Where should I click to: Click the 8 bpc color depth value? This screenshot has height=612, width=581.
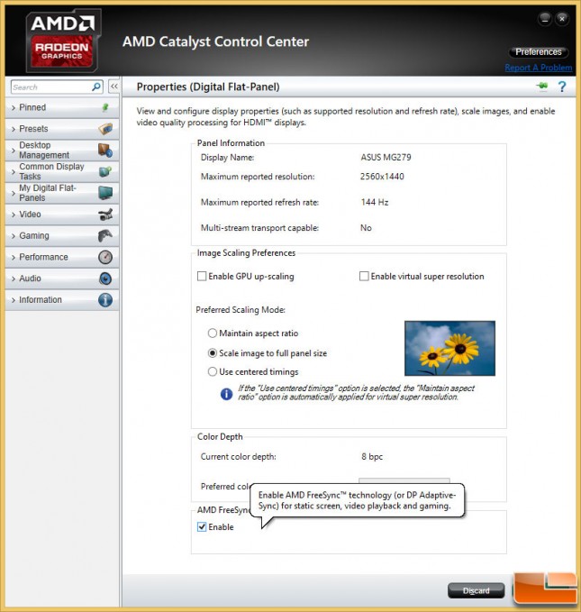click(372, 457)
